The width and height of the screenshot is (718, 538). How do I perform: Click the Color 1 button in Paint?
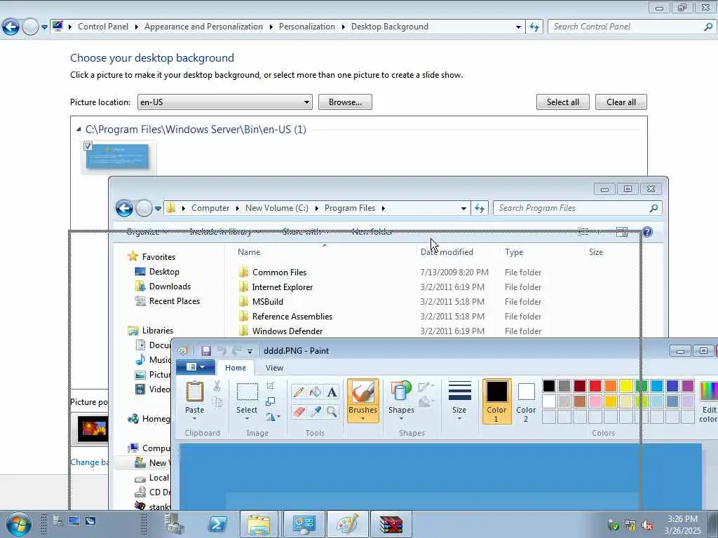tap(496, 401)
